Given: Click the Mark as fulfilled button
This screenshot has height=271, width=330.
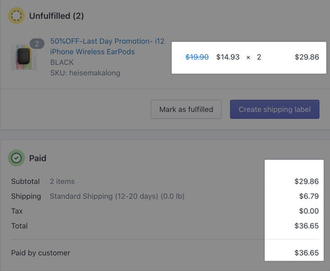Looking at the screenshot, I should click(x=186, y=109).
